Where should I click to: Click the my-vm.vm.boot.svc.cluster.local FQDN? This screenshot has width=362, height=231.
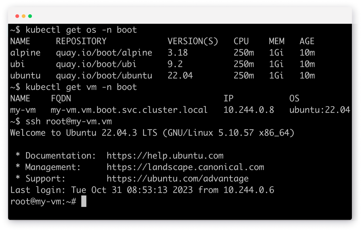click(x=129, y=110)
